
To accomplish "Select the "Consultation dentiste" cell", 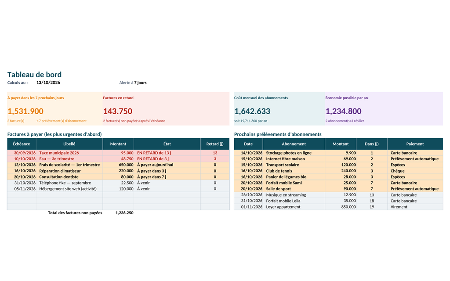I will (x=69, y=177).
